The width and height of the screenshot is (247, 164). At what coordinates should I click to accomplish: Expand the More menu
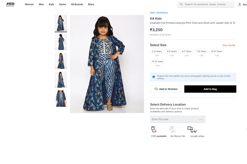click(x=91, y=5)
